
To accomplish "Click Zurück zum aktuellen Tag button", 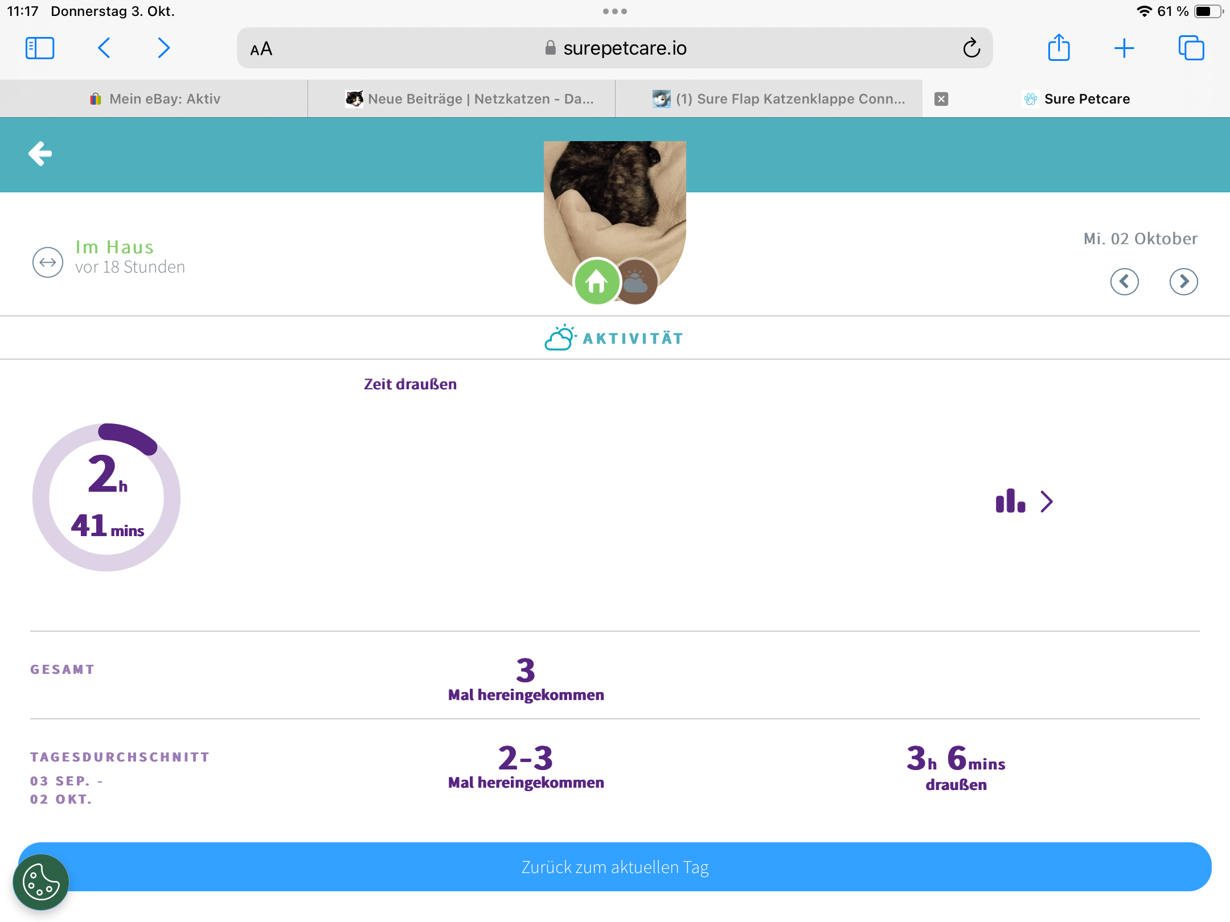I will (x=615, y=867).
